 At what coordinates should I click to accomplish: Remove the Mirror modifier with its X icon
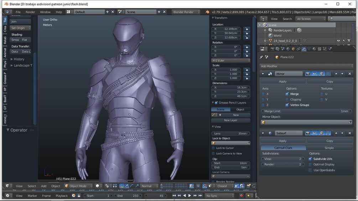(x=350, y=74)
